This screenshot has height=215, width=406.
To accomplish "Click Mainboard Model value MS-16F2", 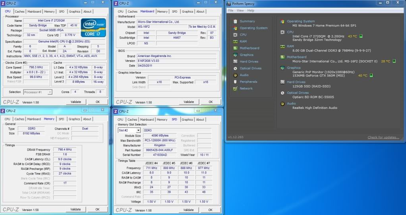I will point(162,27).
